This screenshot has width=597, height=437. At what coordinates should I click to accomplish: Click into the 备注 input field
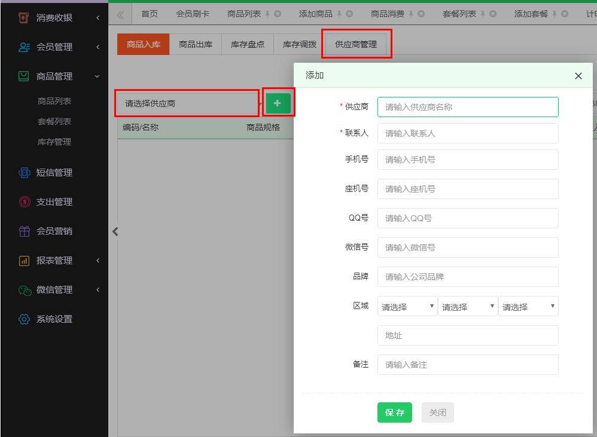click(468, 365)
